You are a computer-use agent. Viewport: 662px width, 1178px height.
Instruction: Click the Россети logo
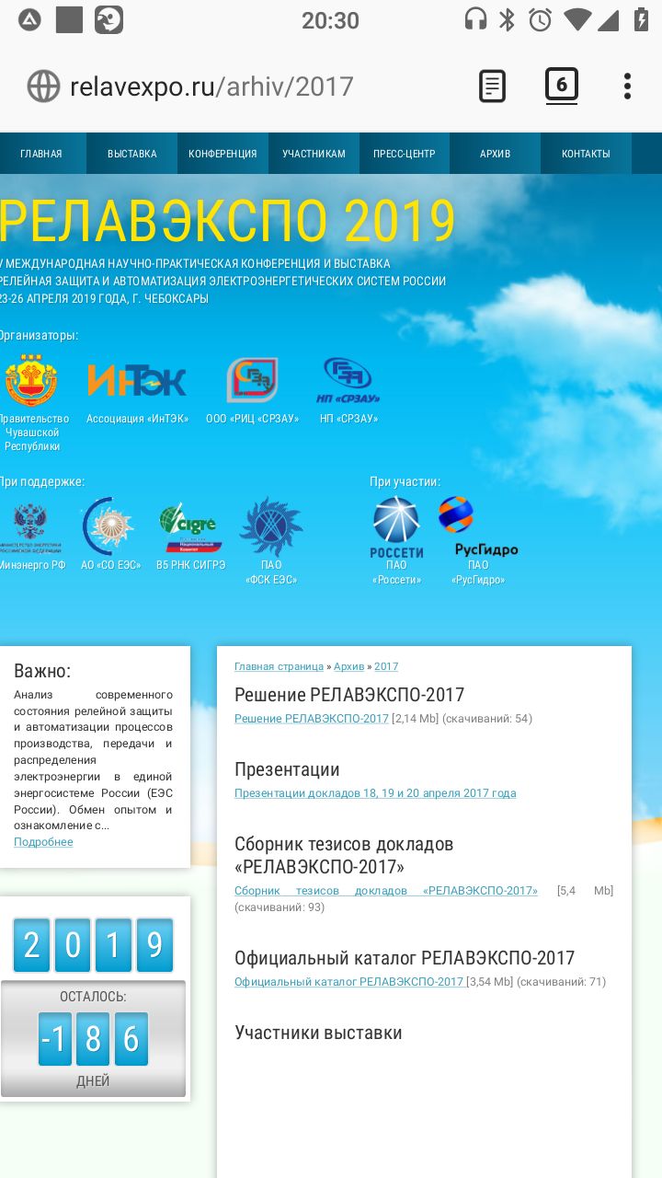point(396,527)
